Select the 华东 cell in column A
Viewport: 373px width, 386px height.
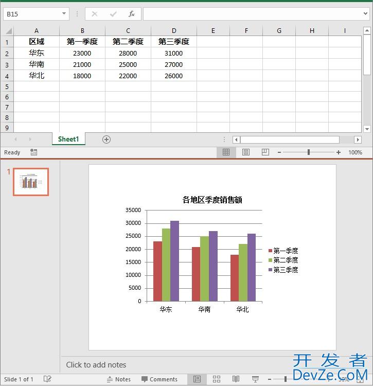coord(37,53)
